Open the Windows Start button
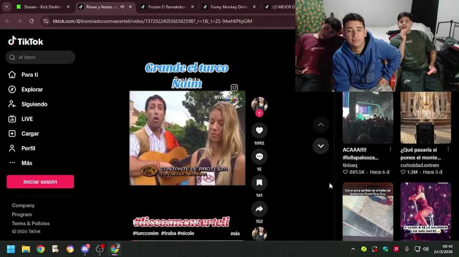459x257 pixels. coord(11,249)
